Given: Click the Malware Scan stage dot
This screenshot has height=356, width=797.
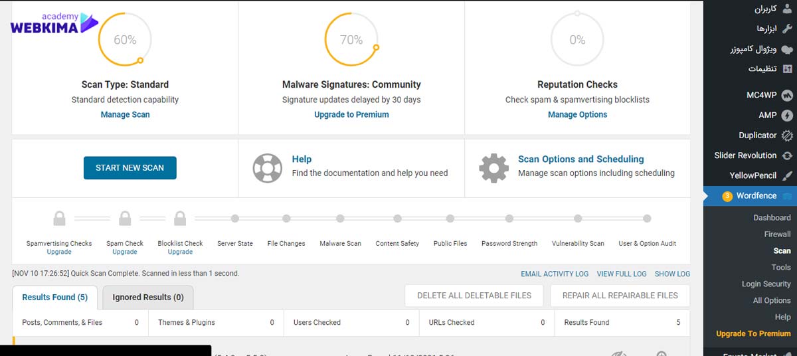Looking at the screenshot, I should [x=340, y=219].
